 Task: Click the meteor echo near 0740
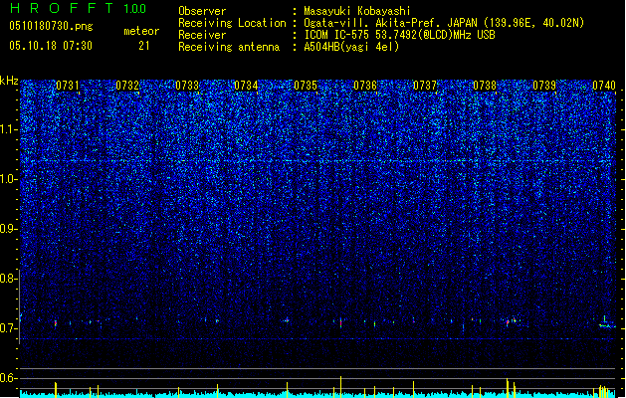click(x=605, y=323)
